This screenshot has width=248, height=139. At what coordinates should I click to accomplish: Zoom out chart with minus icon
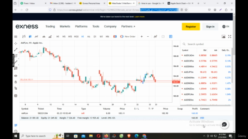148,37
